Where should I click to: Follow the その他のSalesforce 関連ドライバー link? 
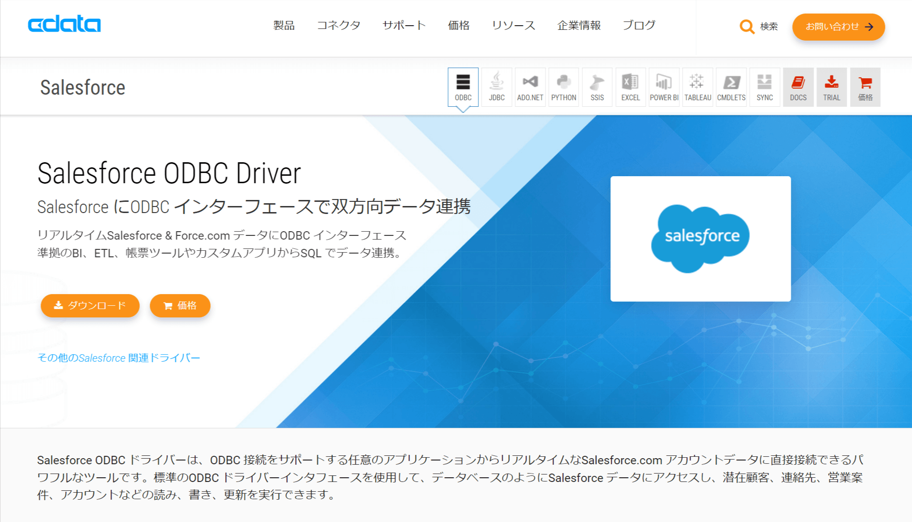tap(118, 357)
